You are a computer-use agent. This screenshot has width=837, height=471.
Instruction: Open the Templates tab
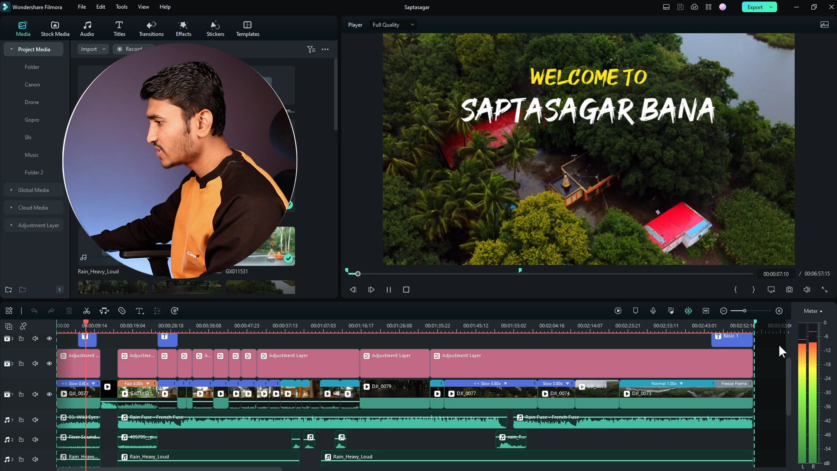(x=248, y=29)
